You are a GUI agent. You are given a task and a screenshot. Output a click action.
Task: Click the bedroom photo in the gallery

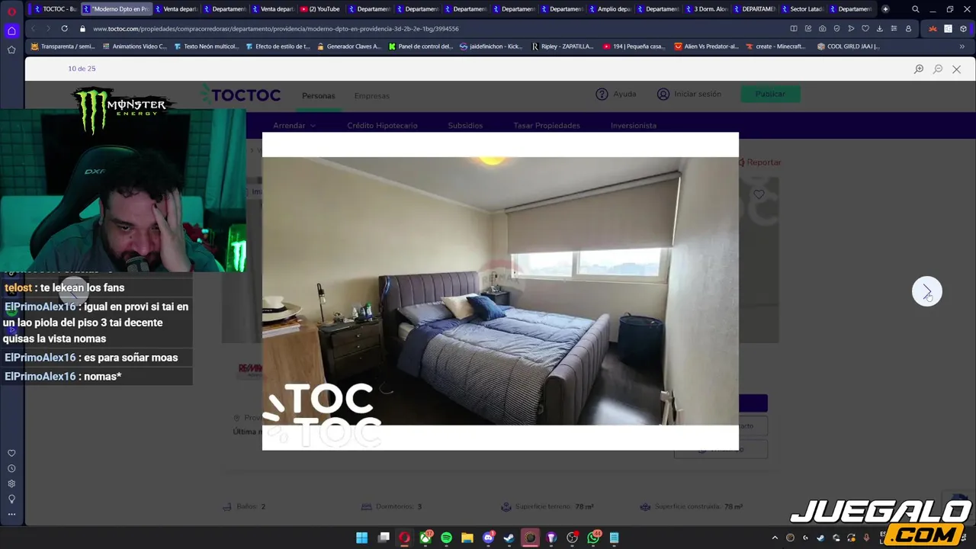(500, 291)
